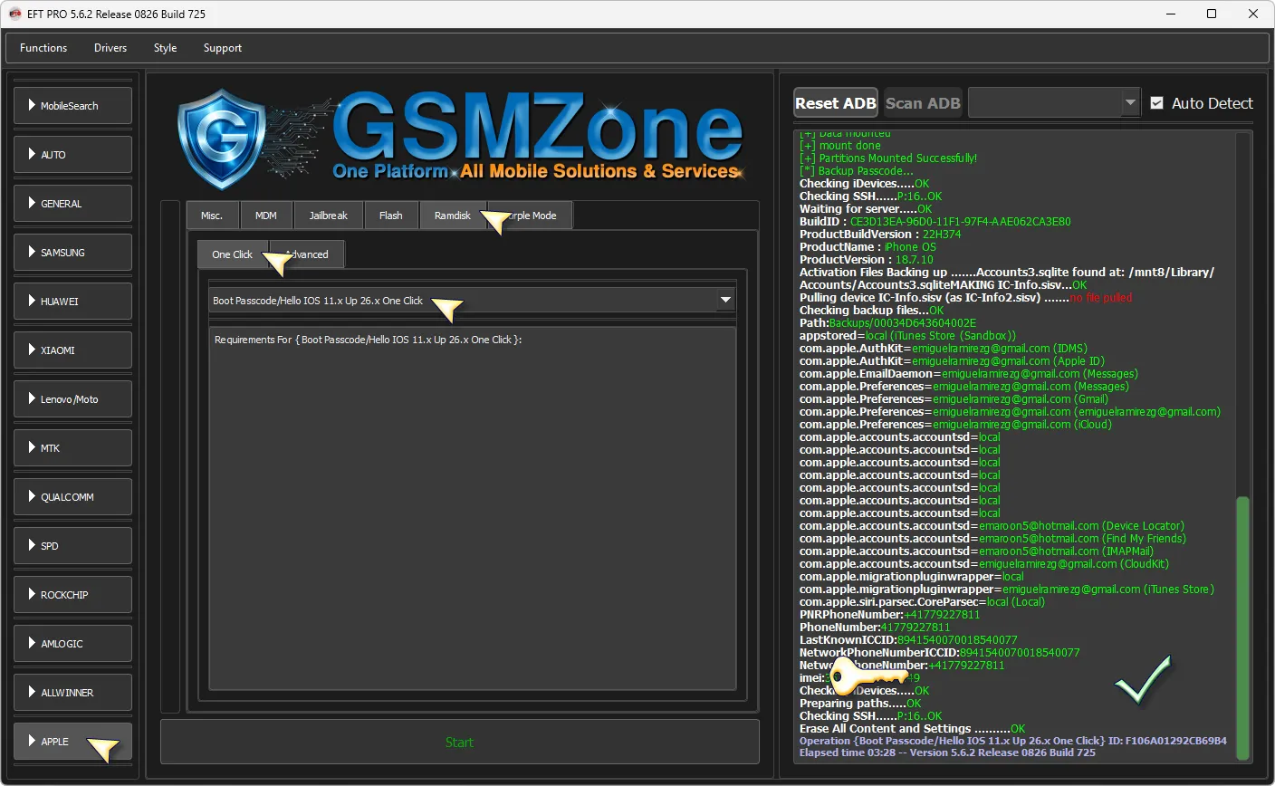The image size is (1275, 786).
Task: Open the SAMSUNG sidebar section
Action: [x=72, y=253]
